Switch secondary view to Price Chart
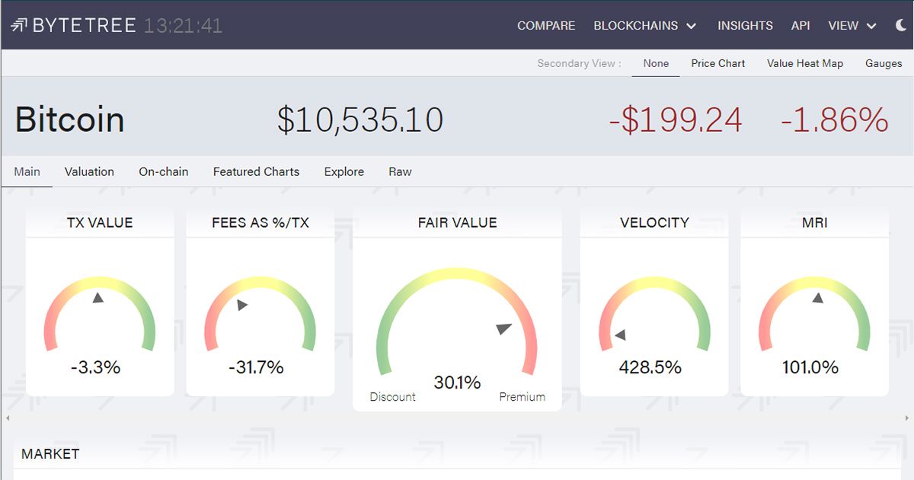This screenshot has width=914, height=480. point(718,63)
